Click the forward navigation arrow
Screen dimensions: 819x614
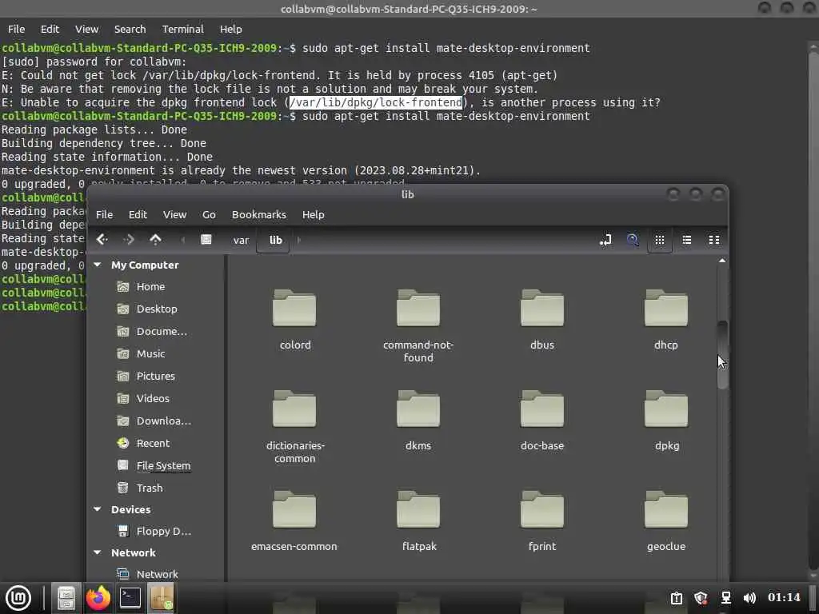pos(129,240)
